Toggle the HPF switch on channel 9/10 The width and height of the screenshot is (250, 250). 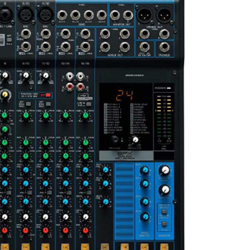click(28, 103)
